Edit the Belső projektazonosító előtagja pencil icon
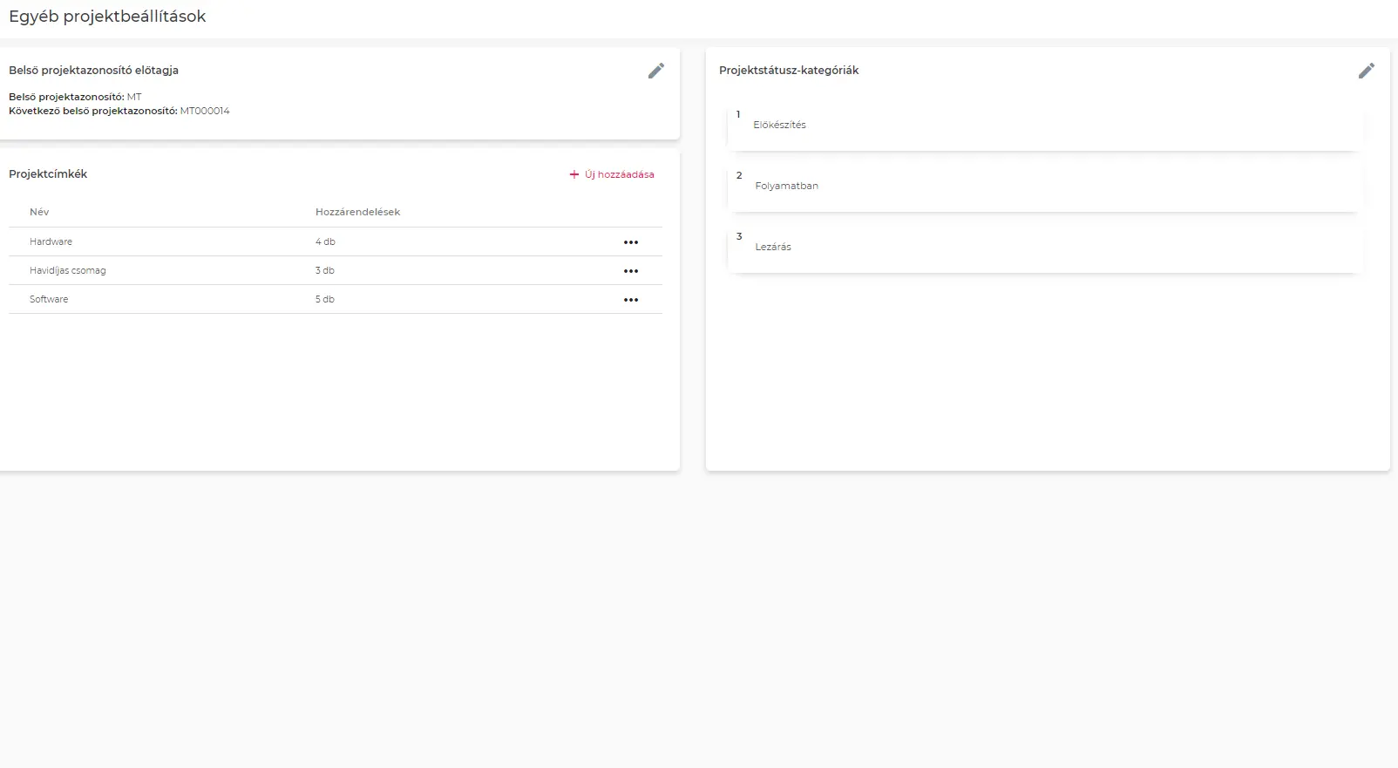The height and width of the screenshot is (768, 1398). click(656, 71)
